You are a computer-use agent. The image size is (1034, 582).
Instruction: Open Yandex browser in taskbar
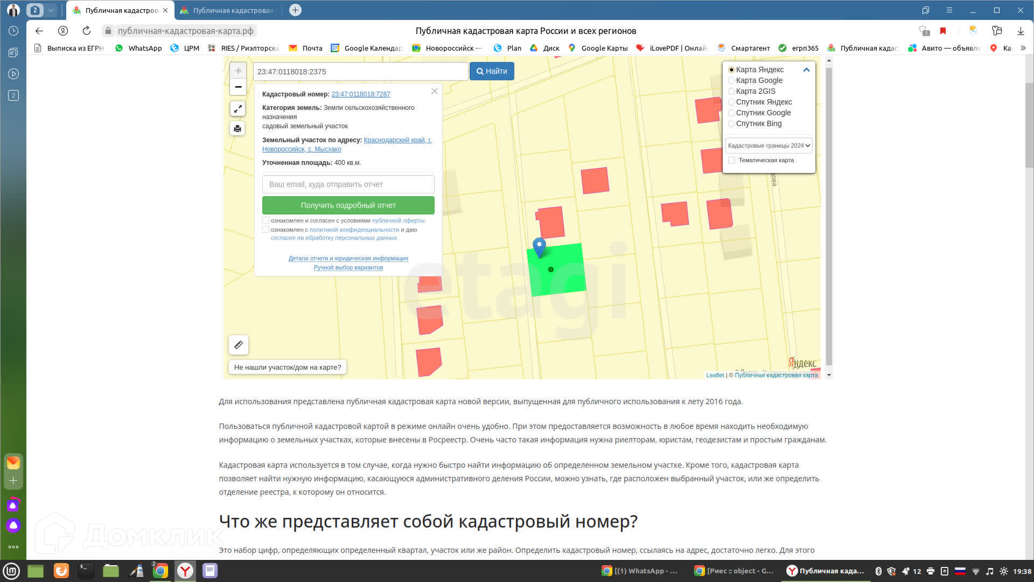pyautogui.click(x=185, y=571)
